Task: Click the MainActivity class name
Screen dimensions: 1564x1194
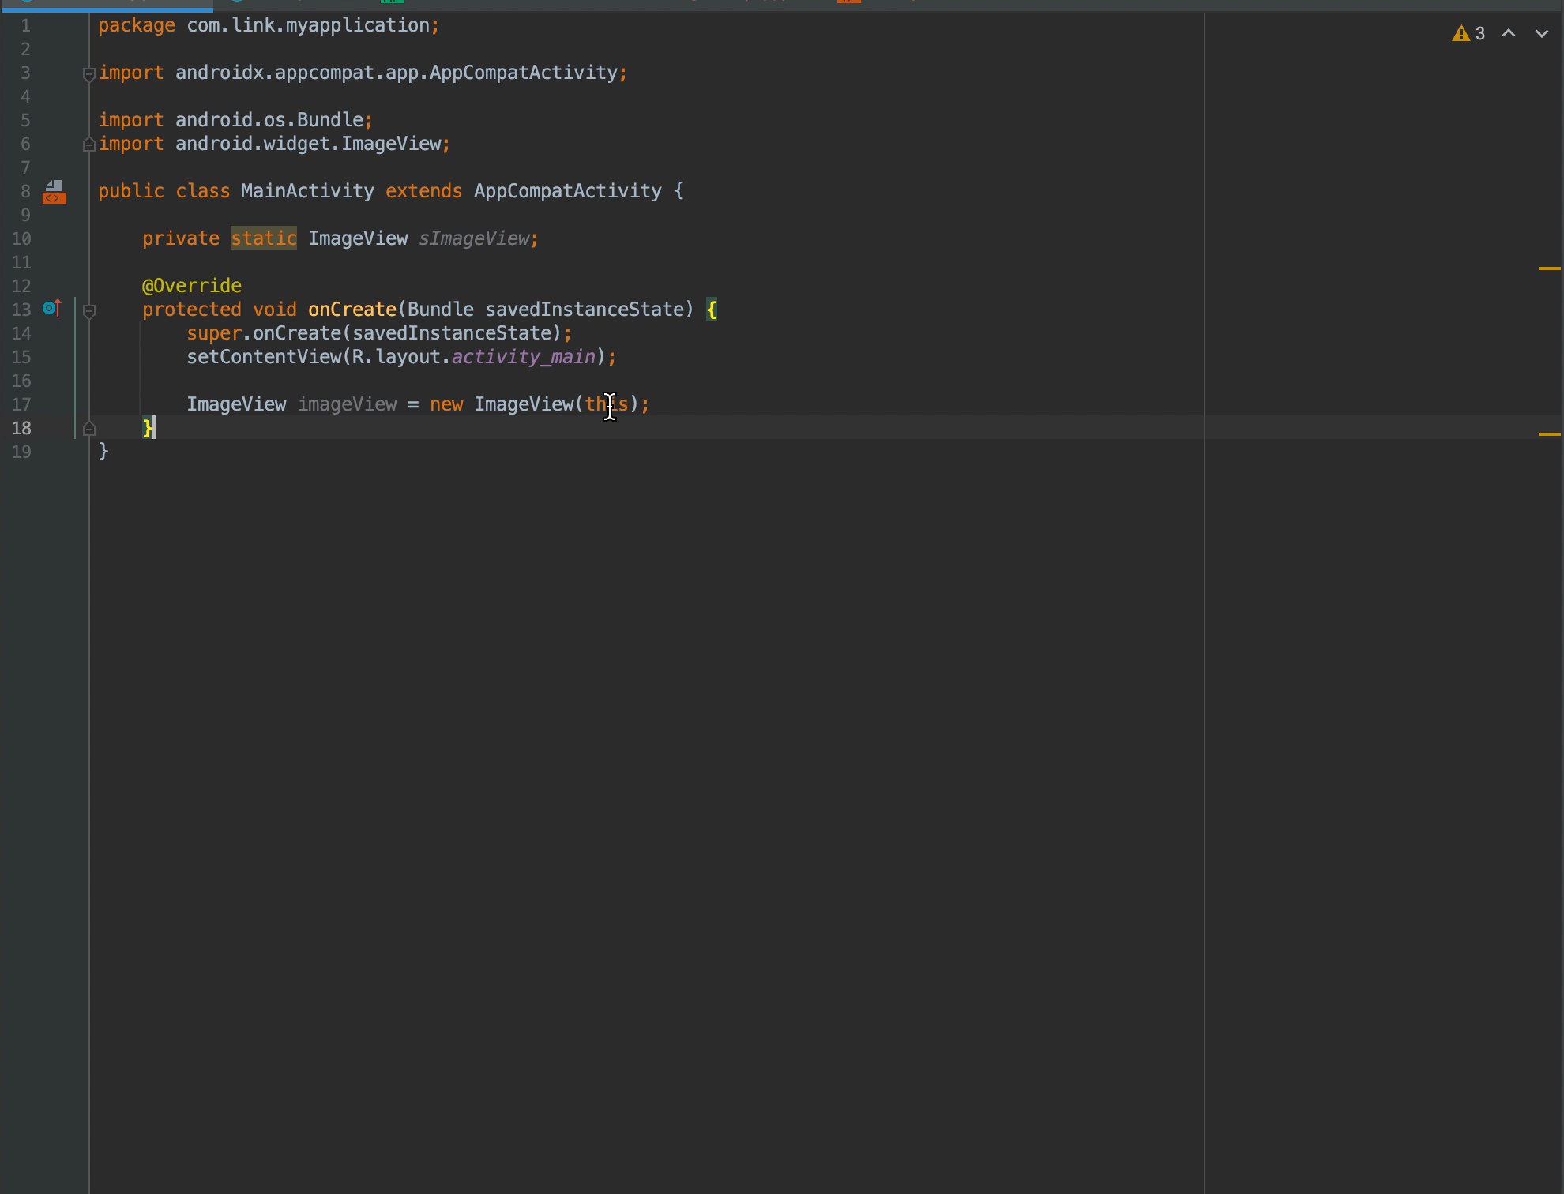Action: coord(306,191)
